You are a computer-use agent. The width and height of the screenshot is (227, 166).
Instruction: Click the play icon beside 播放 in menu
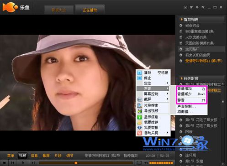[x=139, y=73]
